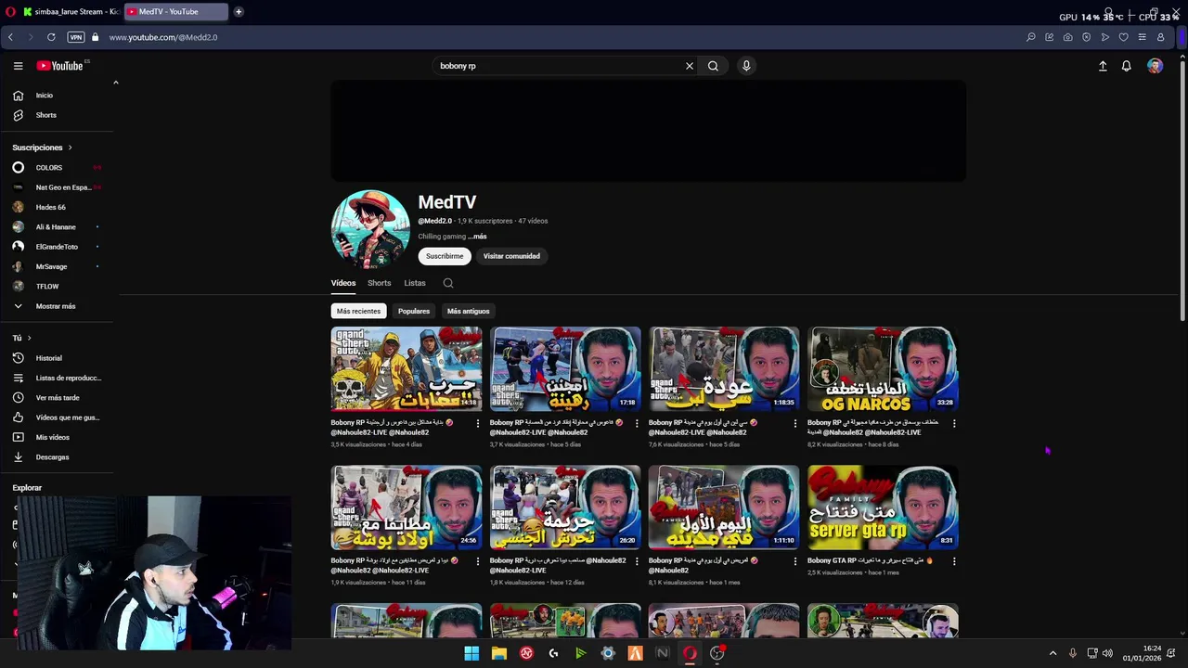Toggle the VPN badge in address bar
This screenshot has width=1188, height=668.
pyautogui.click(x=76, y=37)
